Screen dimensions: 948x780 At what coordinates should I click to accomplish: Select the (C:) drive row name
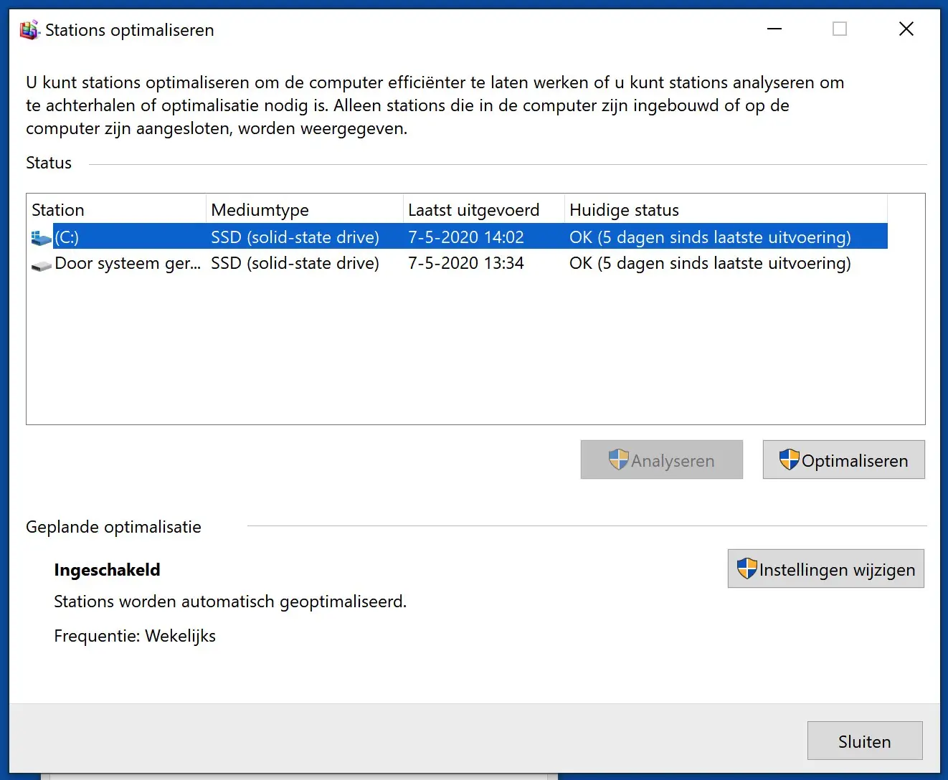click(x=67, y=237)
